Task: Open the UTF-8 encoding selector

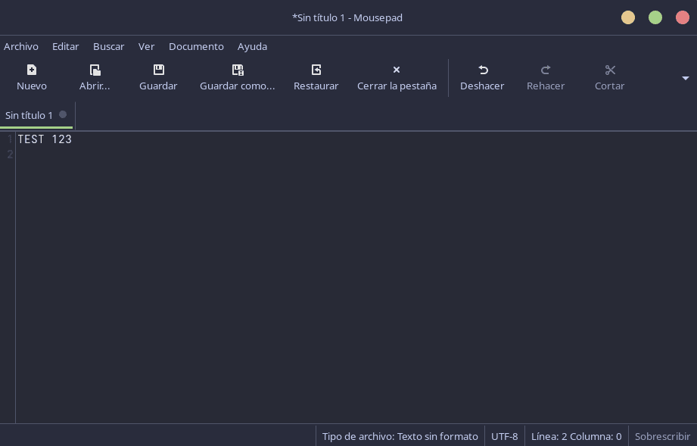Action: click(x=504, y=436)
